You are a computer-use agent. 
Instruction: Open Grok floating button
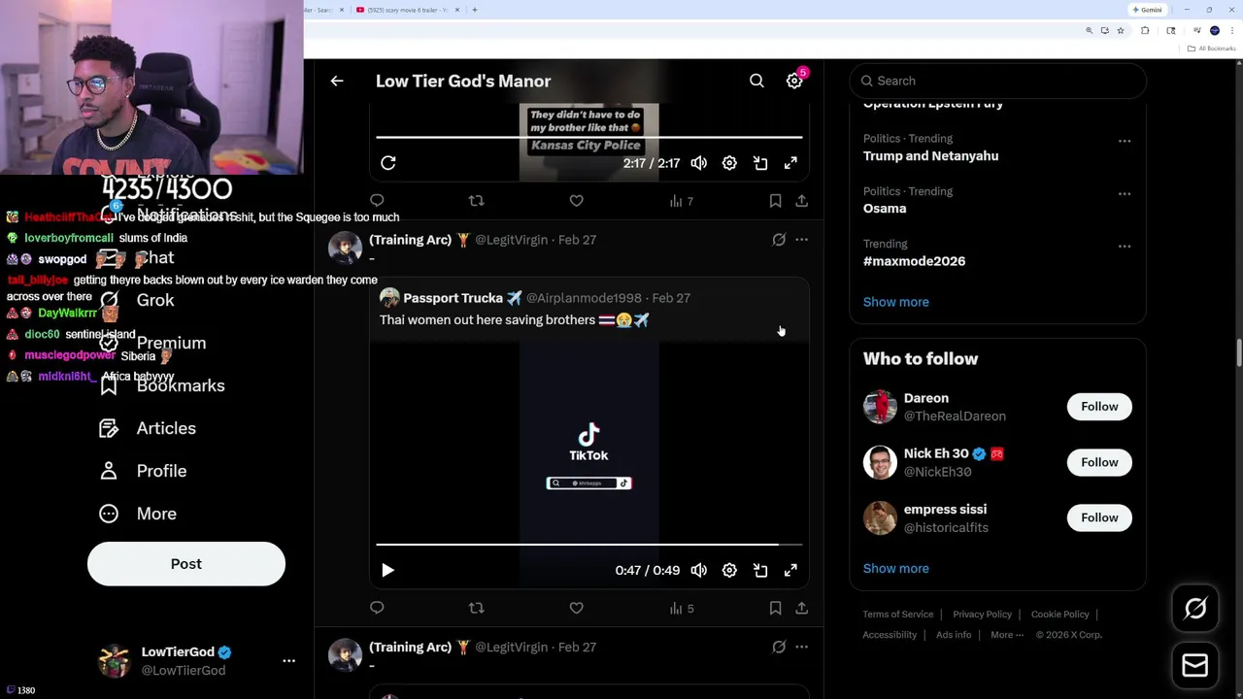point(1195,609)
